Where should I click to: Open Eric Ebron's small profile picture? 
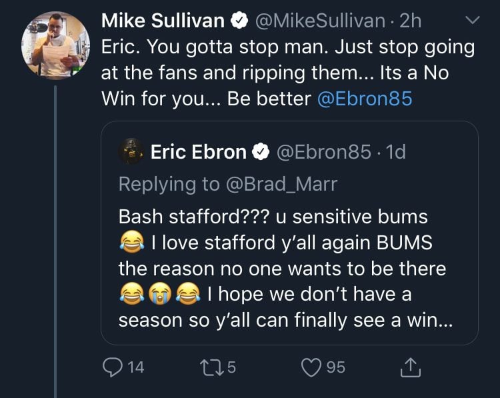pos(131,152)
